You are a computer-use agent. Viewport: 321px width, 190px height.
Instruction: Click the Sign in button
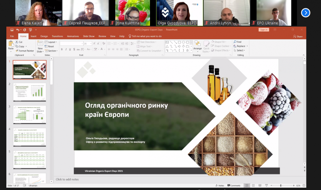(263, 30)
